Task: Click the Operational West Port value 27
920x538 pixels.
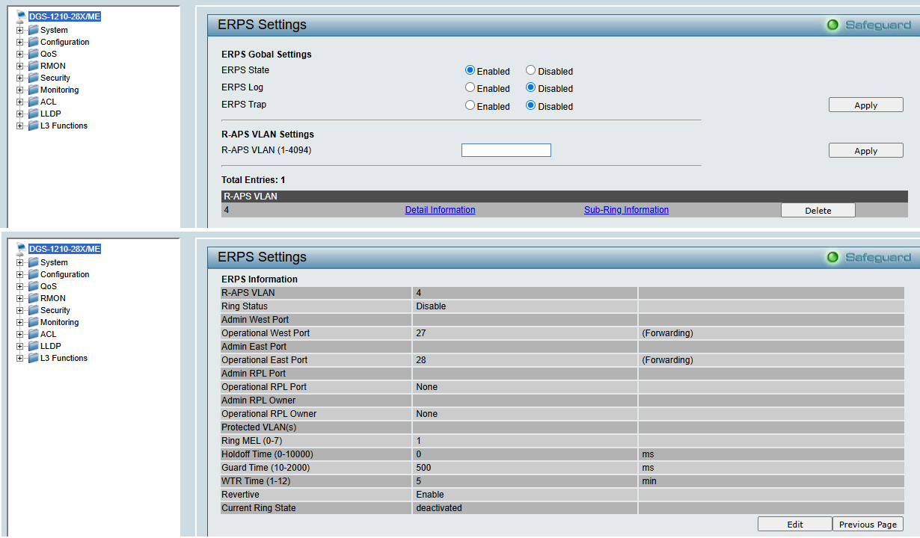Action: click(421, 333)
